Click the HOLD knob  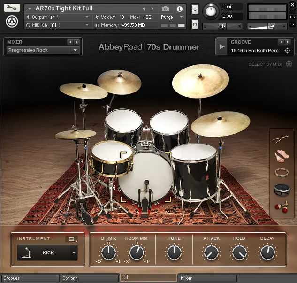(239, 253)
